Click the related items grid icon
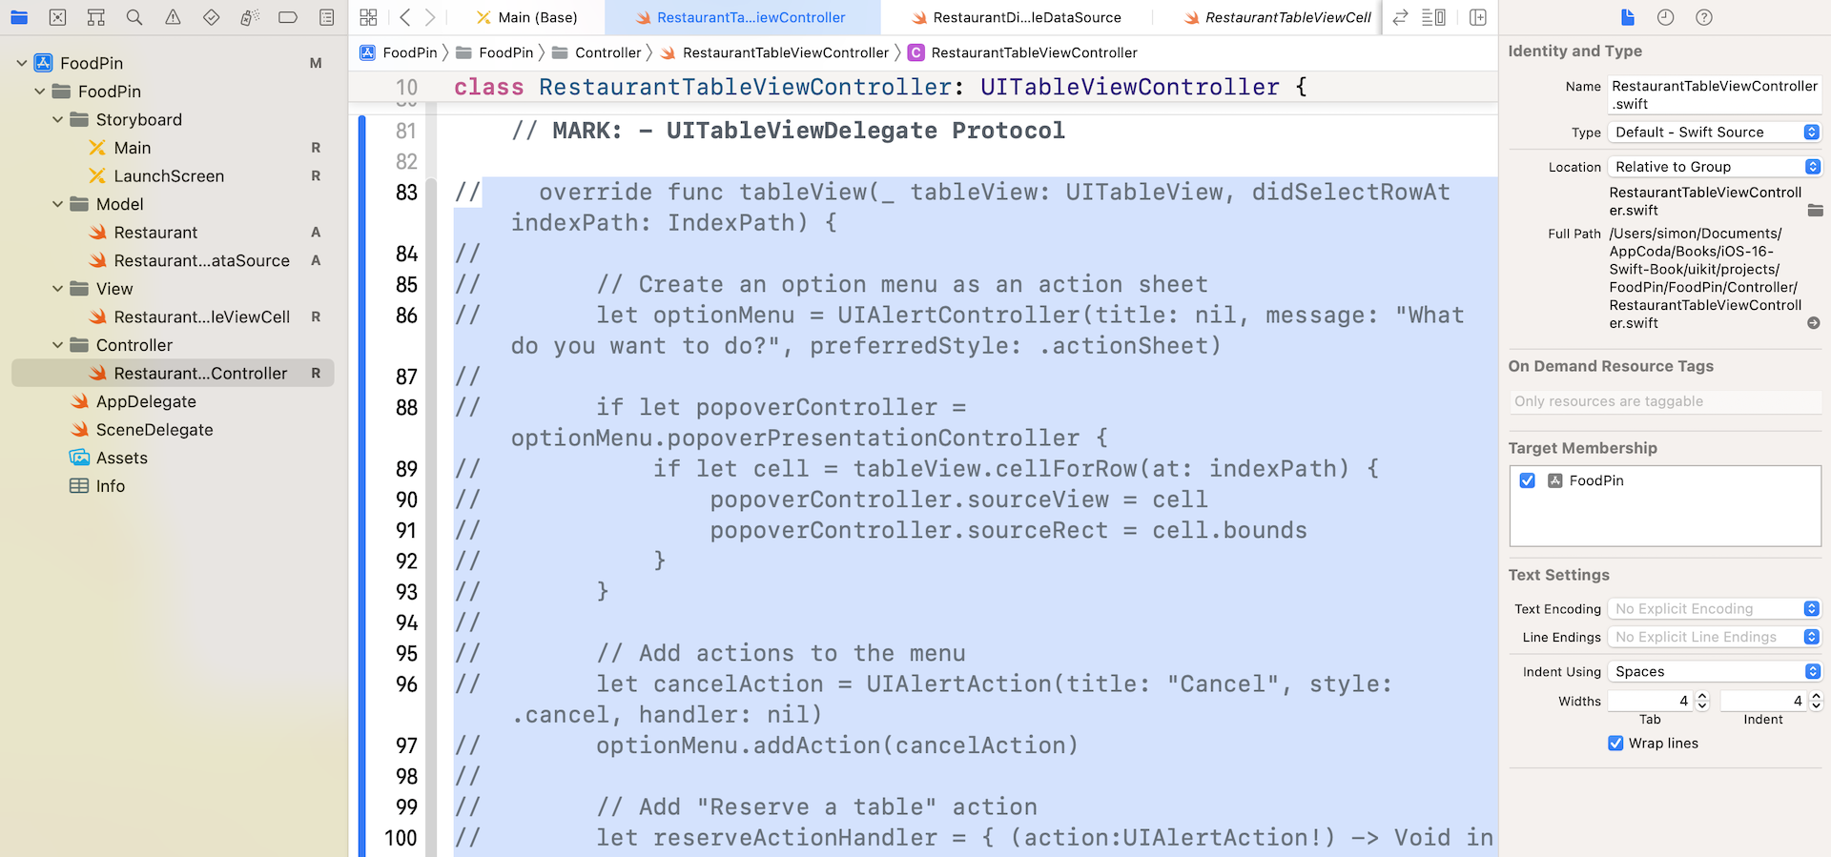This screenshot has width=1831, height=857. (x=369, y=17)
